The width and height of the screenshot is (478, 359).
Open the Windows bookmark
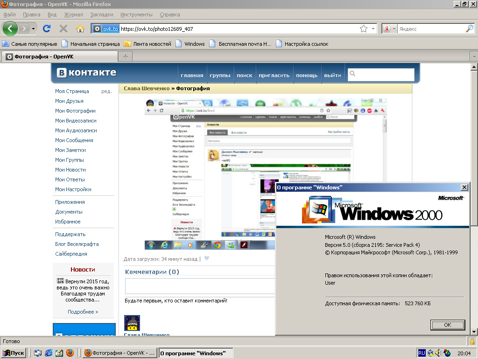coord(190,44)
